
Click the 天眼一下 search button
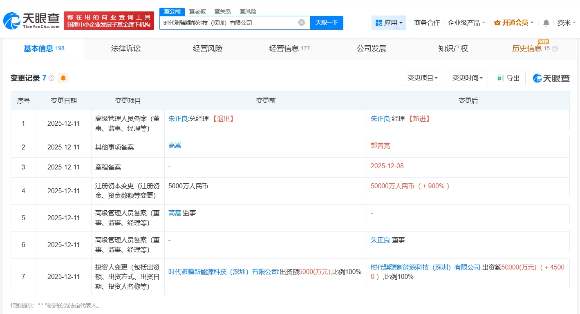(x=327, y=22)
